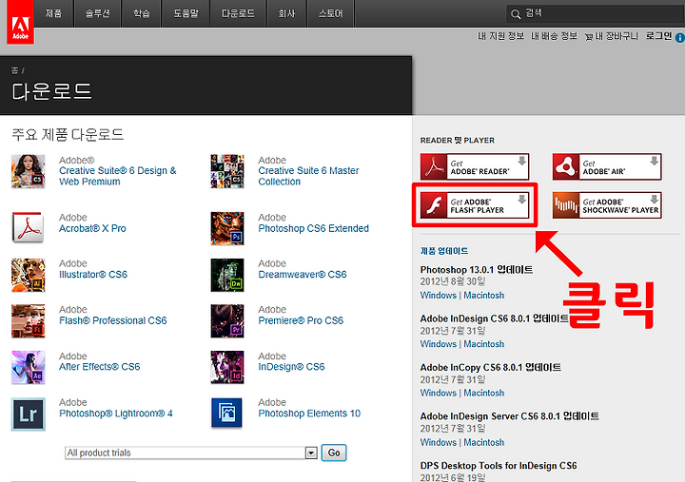Open the Creative Suite 6 Master Collection box icon
685x482 pixels.
coord(227,171)
